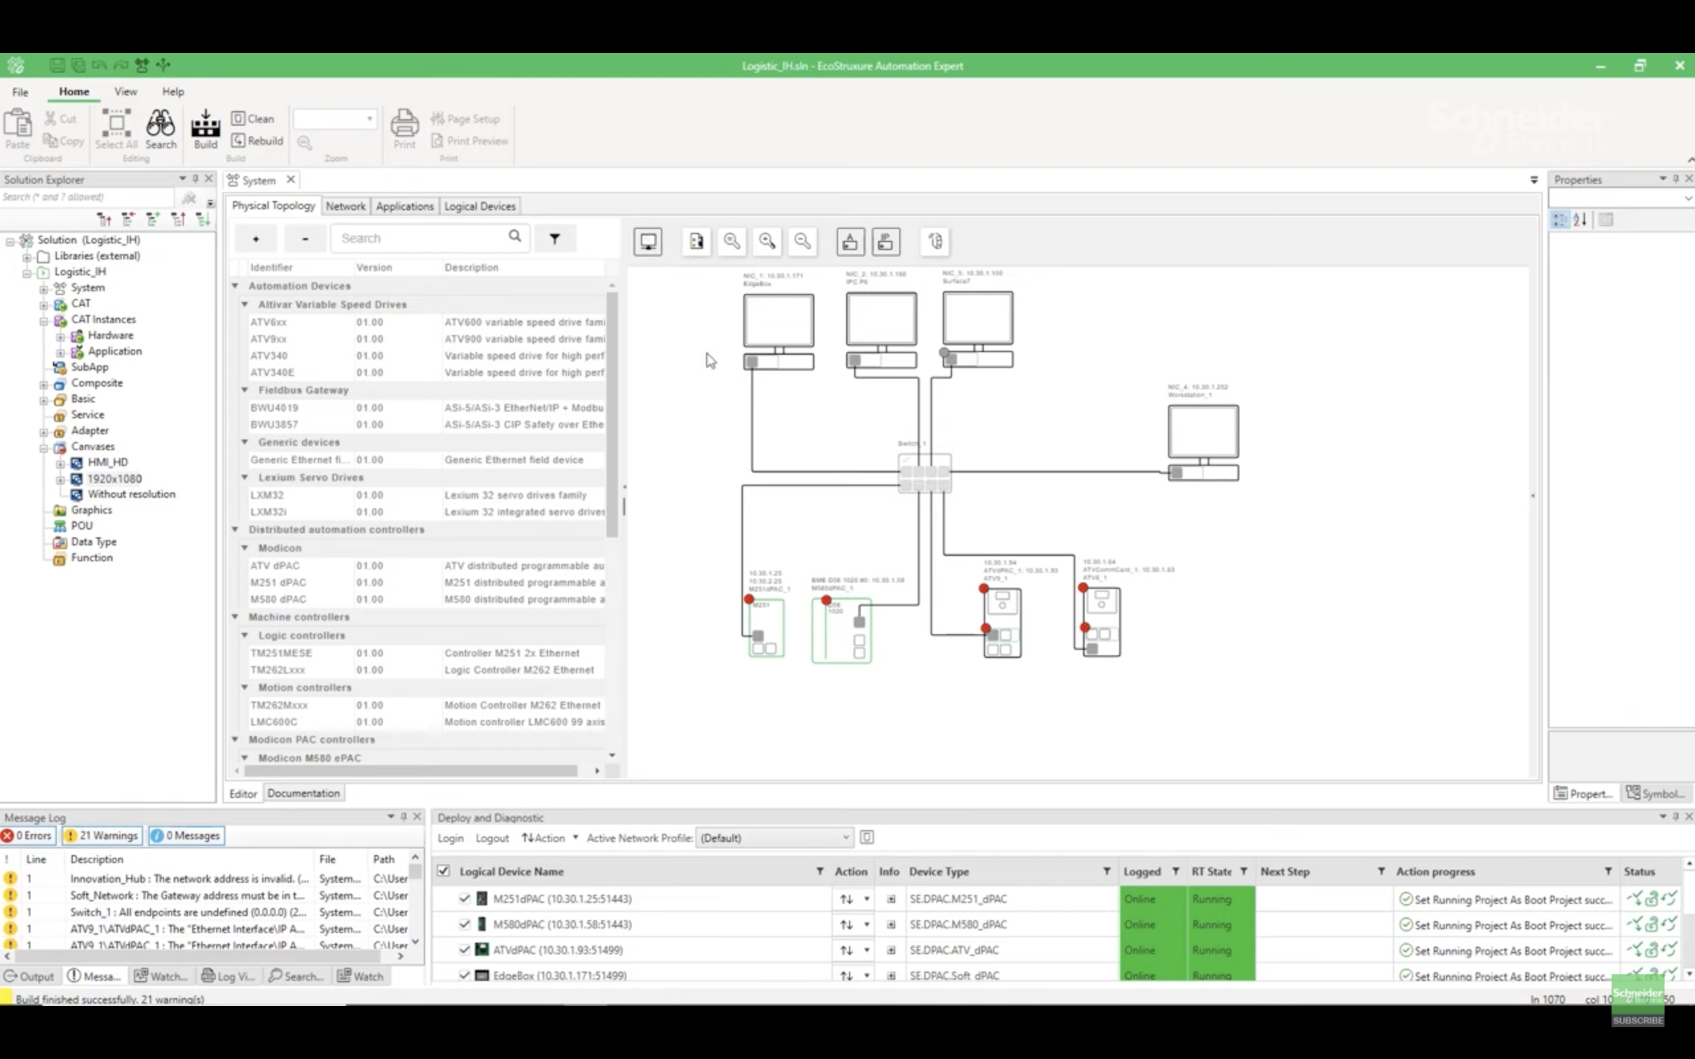1695x1059 pixels.
Task: Collapse the Automation Devices catalog group
Action: (x=235, y=286)
